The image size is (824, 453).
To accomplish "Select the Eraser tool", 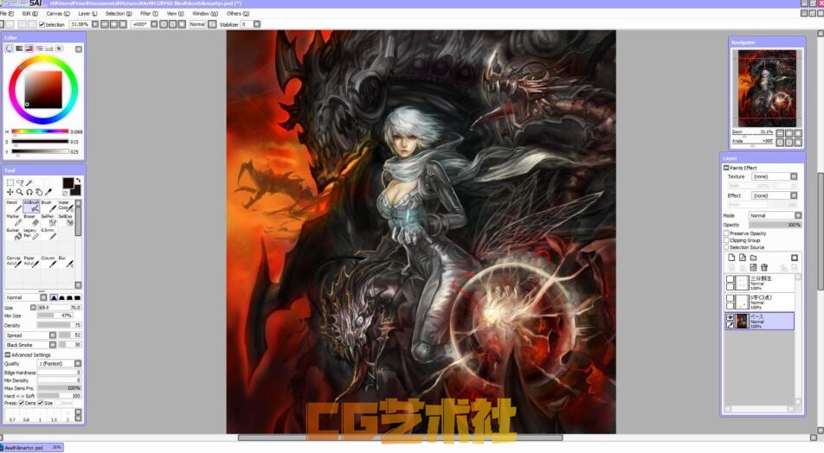I will (x=31, y=220).
